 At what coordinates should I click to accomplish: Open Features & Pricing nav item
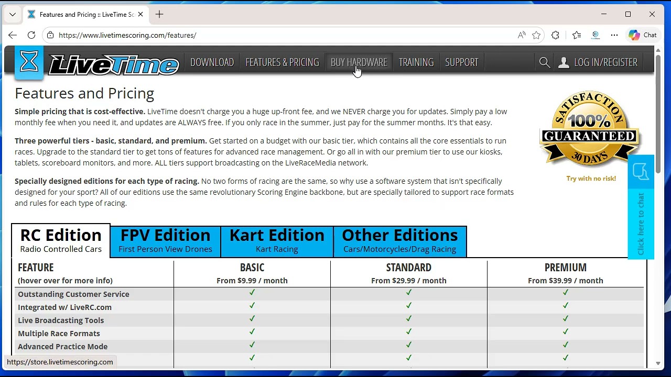(x=282, y=62)
